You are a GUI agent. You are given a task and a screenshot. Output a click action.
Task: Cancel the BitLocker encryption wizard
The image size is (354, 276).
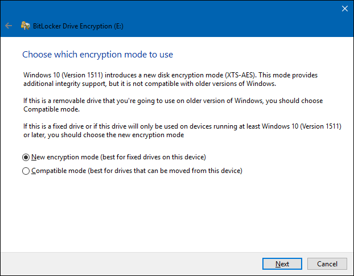327,263
